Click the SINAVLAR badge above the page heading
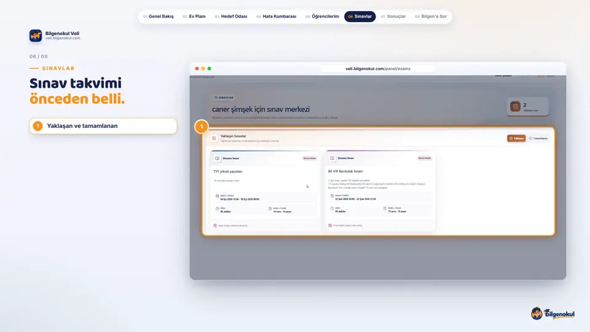590x332 pixels. [224, 98]
